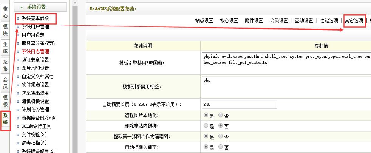Select 否 for 远程图片本地化

pos(221,115)
